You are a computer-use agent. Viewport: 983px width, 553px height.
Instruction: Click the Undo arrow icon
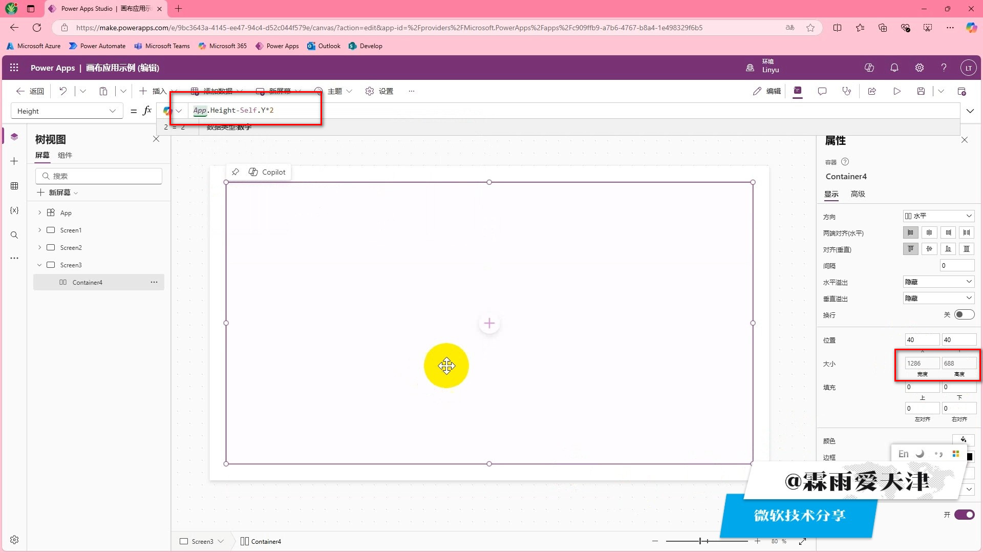(62, 91)
